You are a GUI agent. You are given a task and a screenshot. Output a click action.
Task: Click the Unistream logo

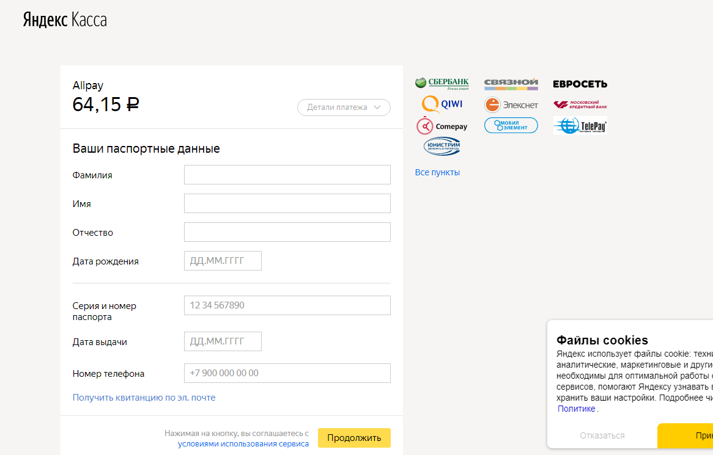(442, 146)
